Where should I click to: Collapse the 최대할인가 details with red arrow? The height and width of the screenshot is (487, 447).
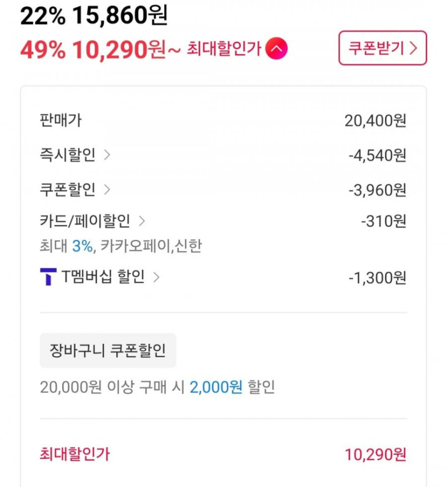pyautogui.click(x=277, y=49)
